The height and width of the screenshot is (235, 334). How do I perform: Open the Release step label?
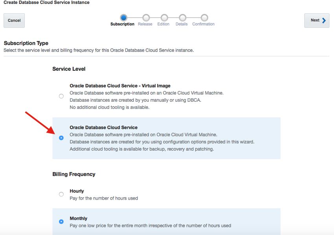coord(145,24)
